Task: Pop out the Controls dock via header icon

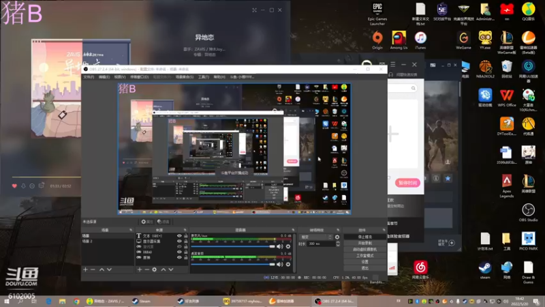Action: click(384, 230)
